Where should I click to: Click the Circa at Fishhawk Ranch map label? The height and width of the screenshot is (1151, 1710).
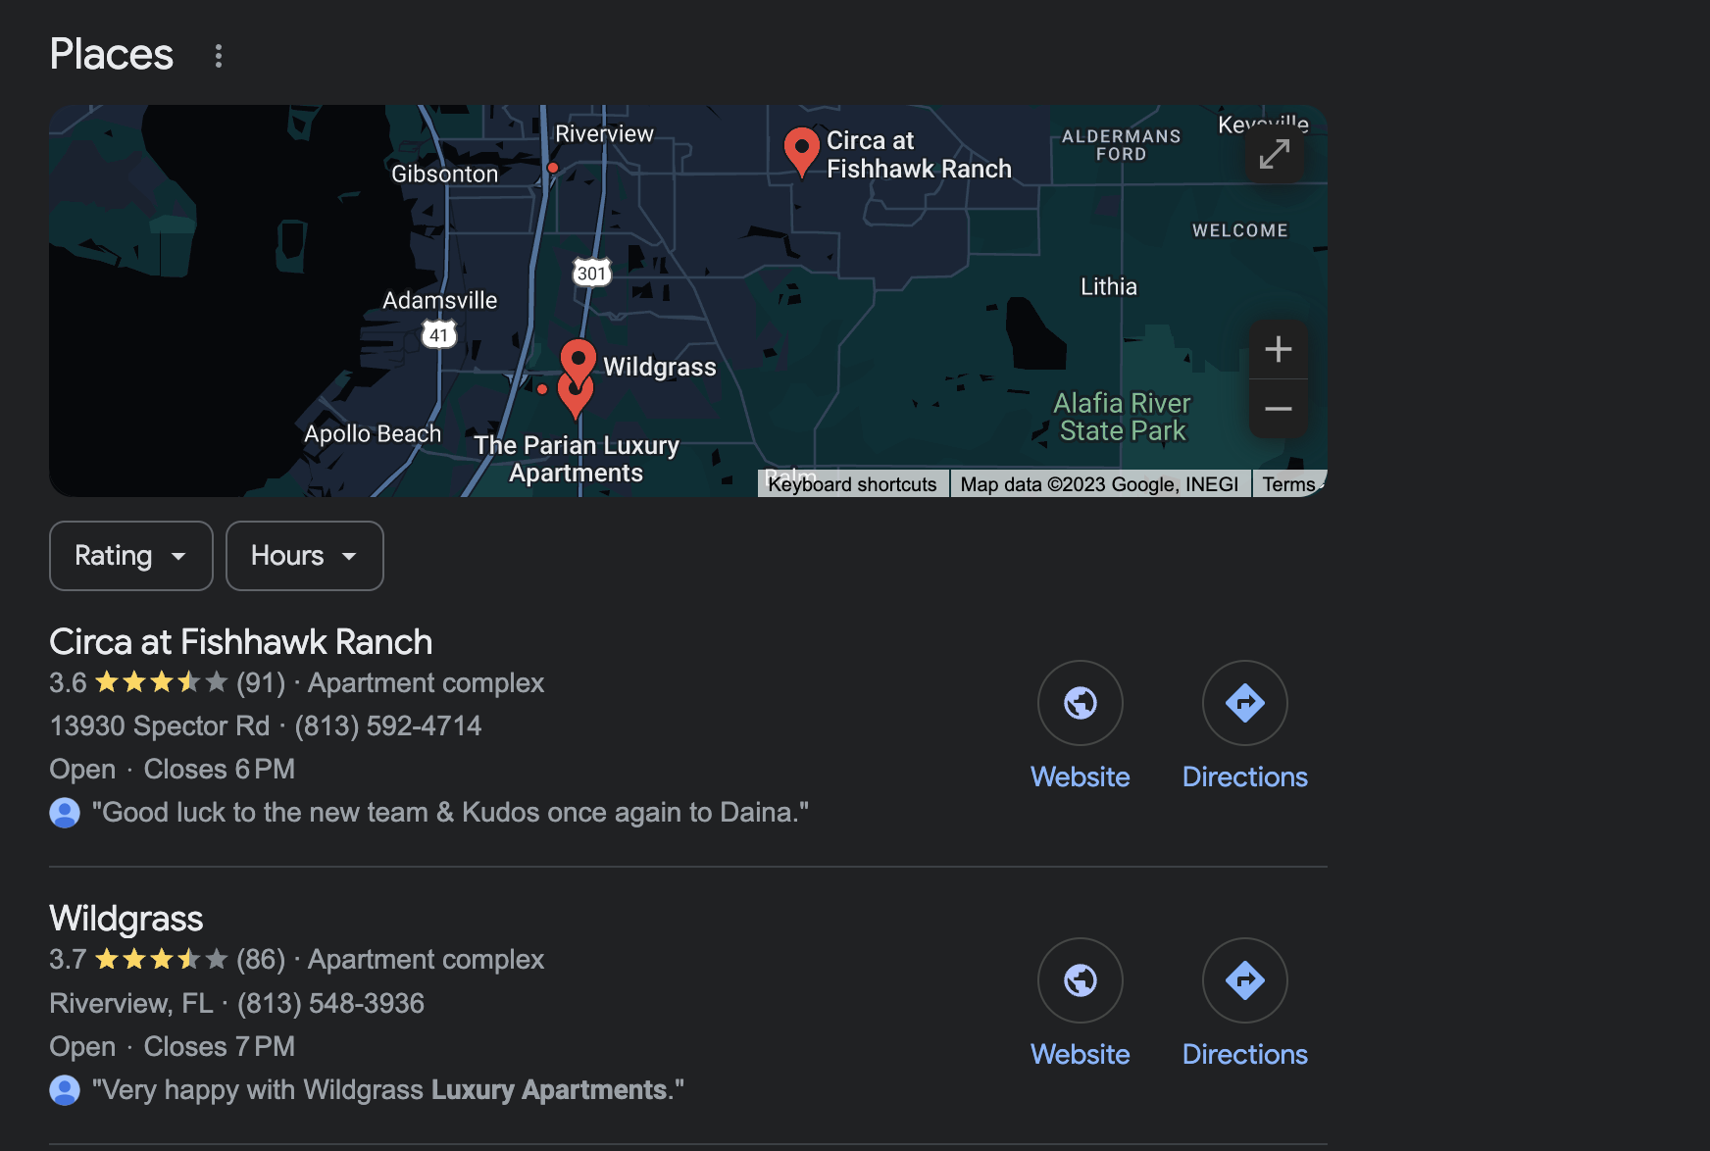pos(919,155)
